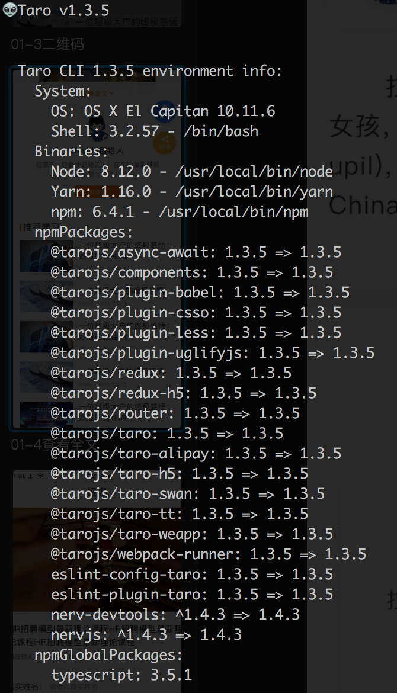Click the '@tarojs/taro-alipay' version line
The image size is (397, 693).
[196, 454]
